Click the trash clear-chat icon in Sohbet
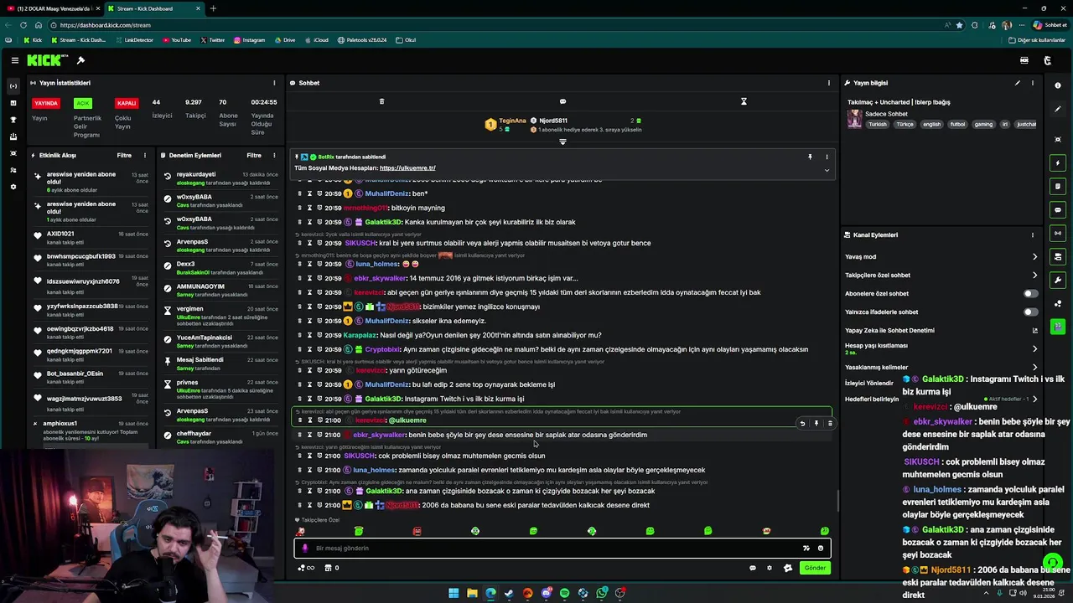 (381, 101)
